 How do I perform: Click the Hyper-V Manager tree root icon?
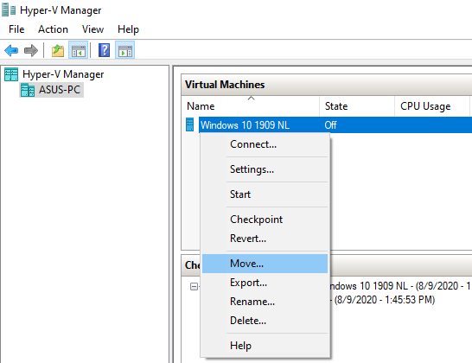pos(11,74)
